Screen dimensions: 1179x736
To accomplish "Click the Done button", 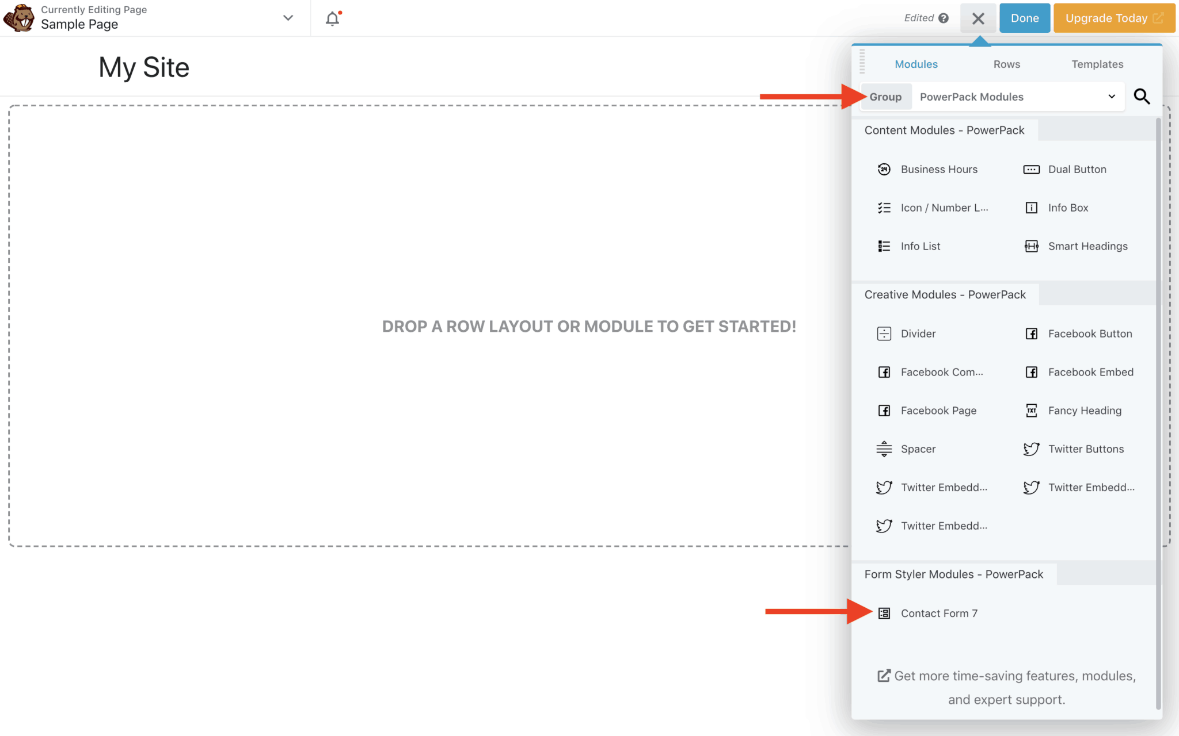I will click(1024, 18).
